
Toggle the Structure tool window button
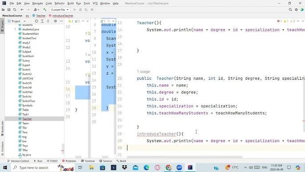2,148
